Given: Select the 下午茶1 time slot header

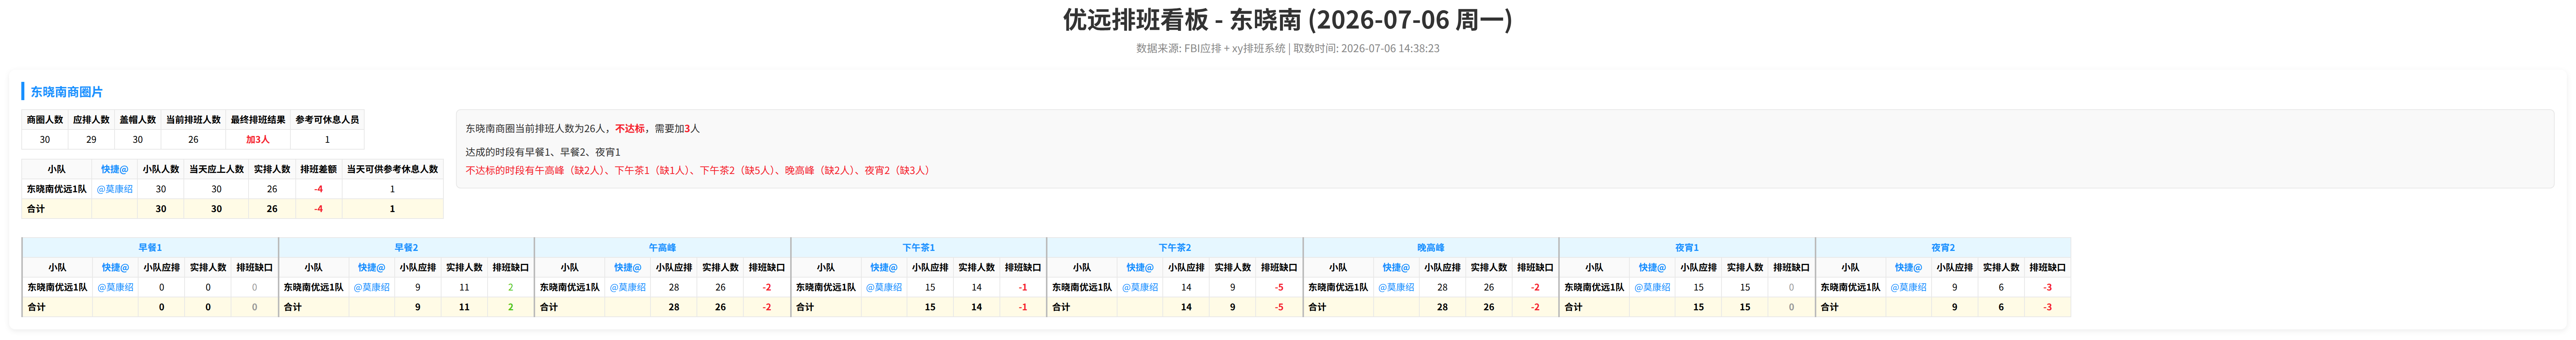Looking at the screenshot, I should click(918, 248).
